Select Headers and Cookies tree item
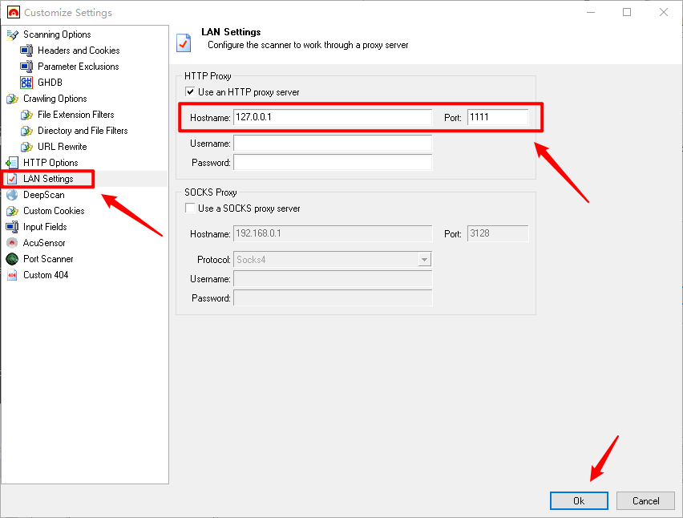The height and width of the screenshot is (518, 683). click(79, 51)
